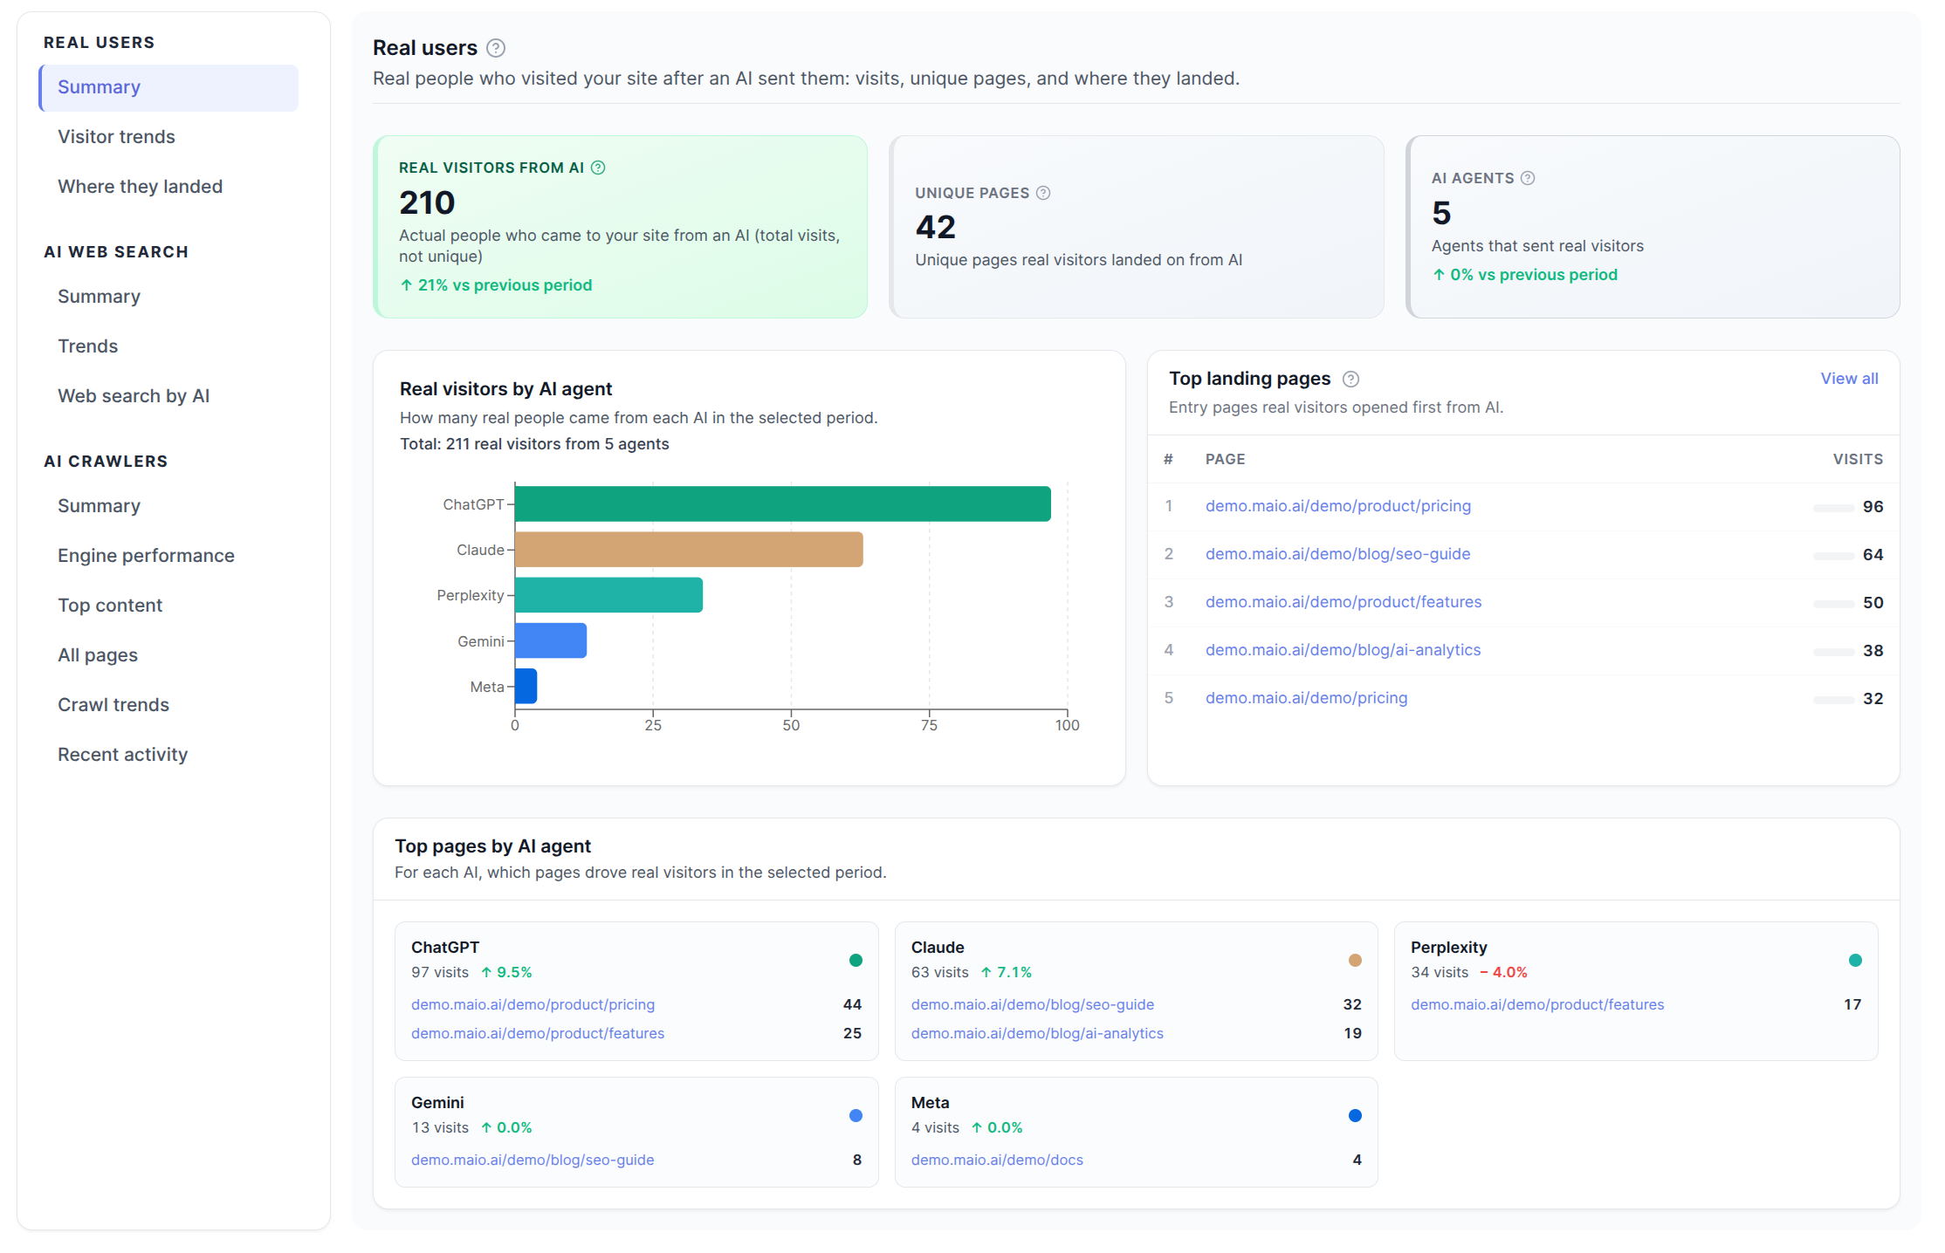1945x1253 pixels.
Task: Click the View all link for landing pages
Action: (x=1849, y=378)
